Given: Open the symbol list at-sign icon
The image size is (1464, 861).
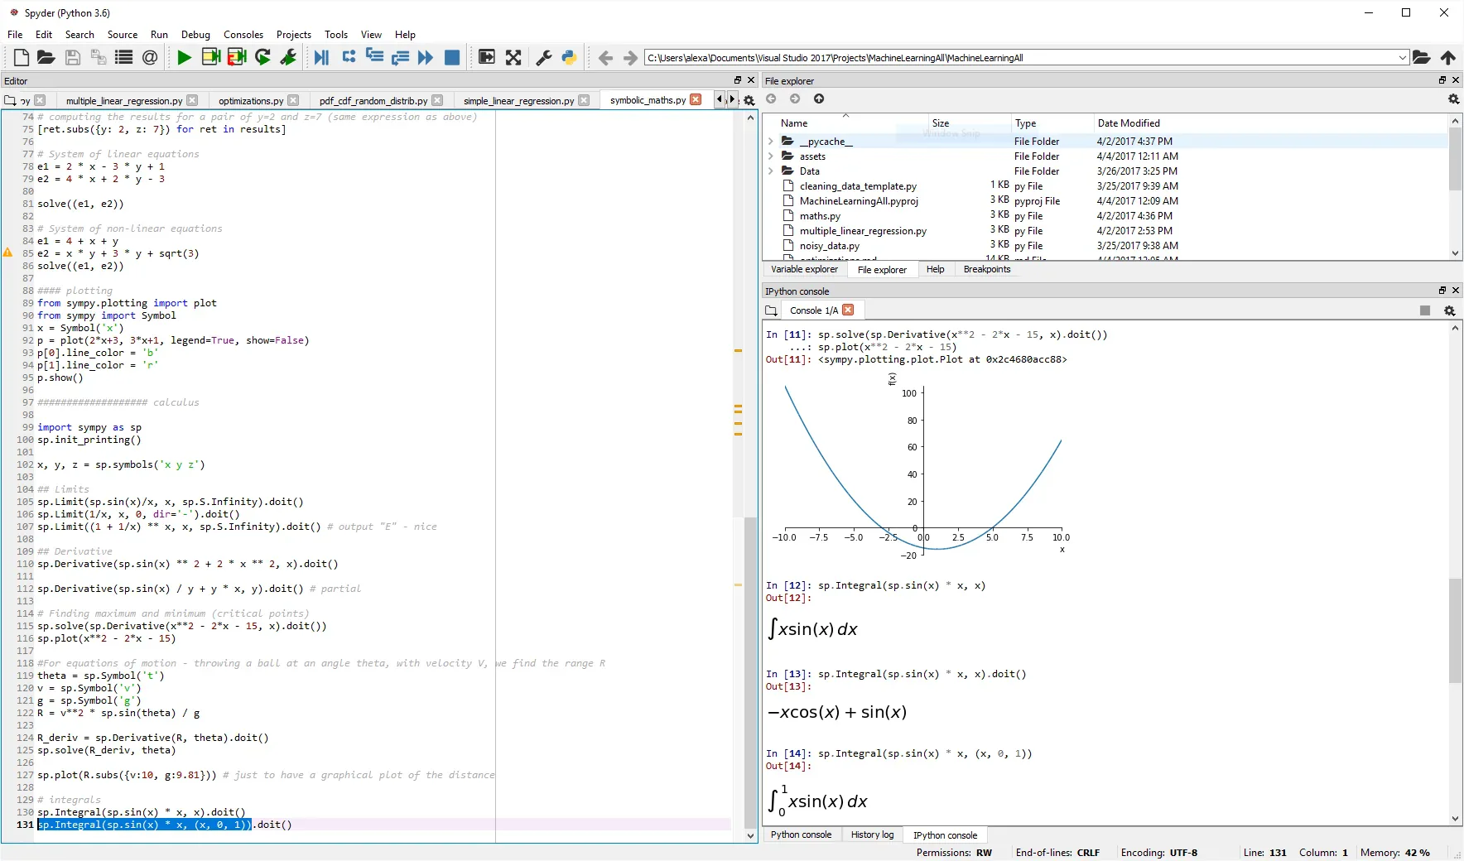Looking at the screenshot, I should 150,57.
